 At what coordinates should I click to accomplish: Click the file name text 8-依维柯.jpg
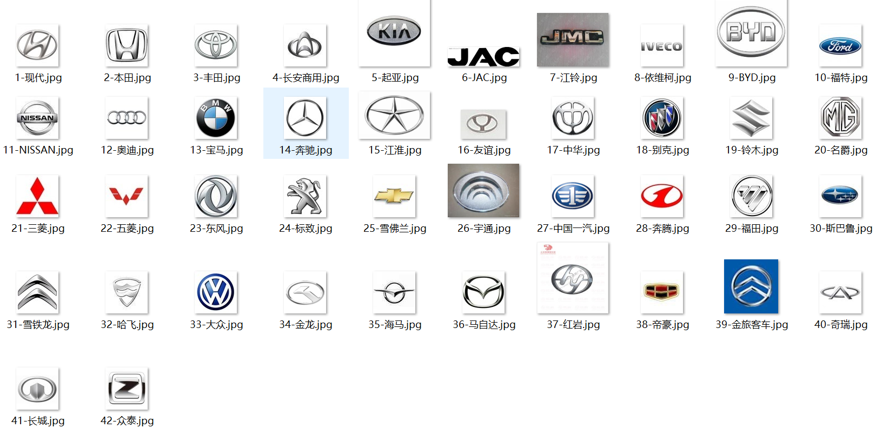(662, 78)
